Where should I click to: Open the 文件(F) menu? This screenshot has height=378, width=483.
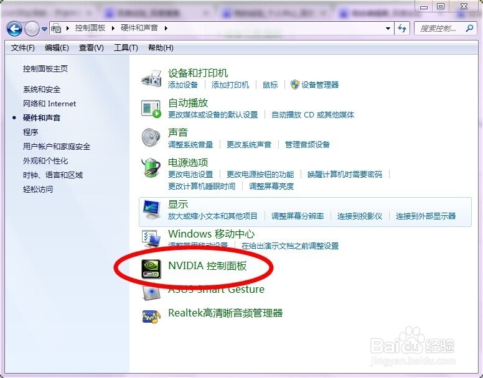click(23, 48)
